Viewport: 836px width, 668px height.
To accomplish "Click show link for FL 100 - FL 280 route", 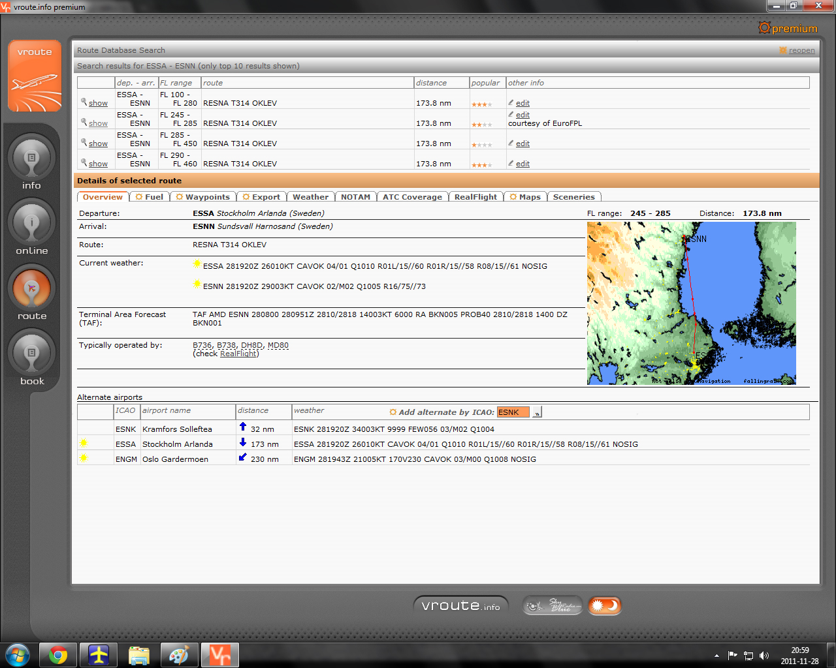I will pos(98,103).
